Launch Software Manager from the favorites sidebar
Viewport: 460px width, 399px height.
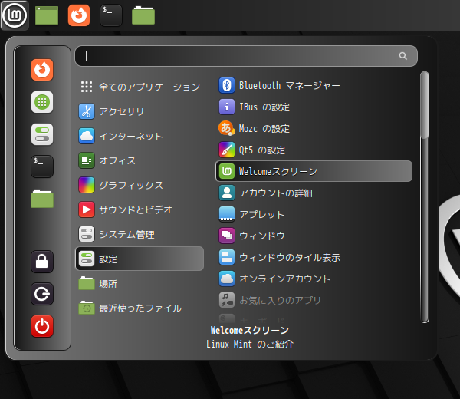coord(42,102)
